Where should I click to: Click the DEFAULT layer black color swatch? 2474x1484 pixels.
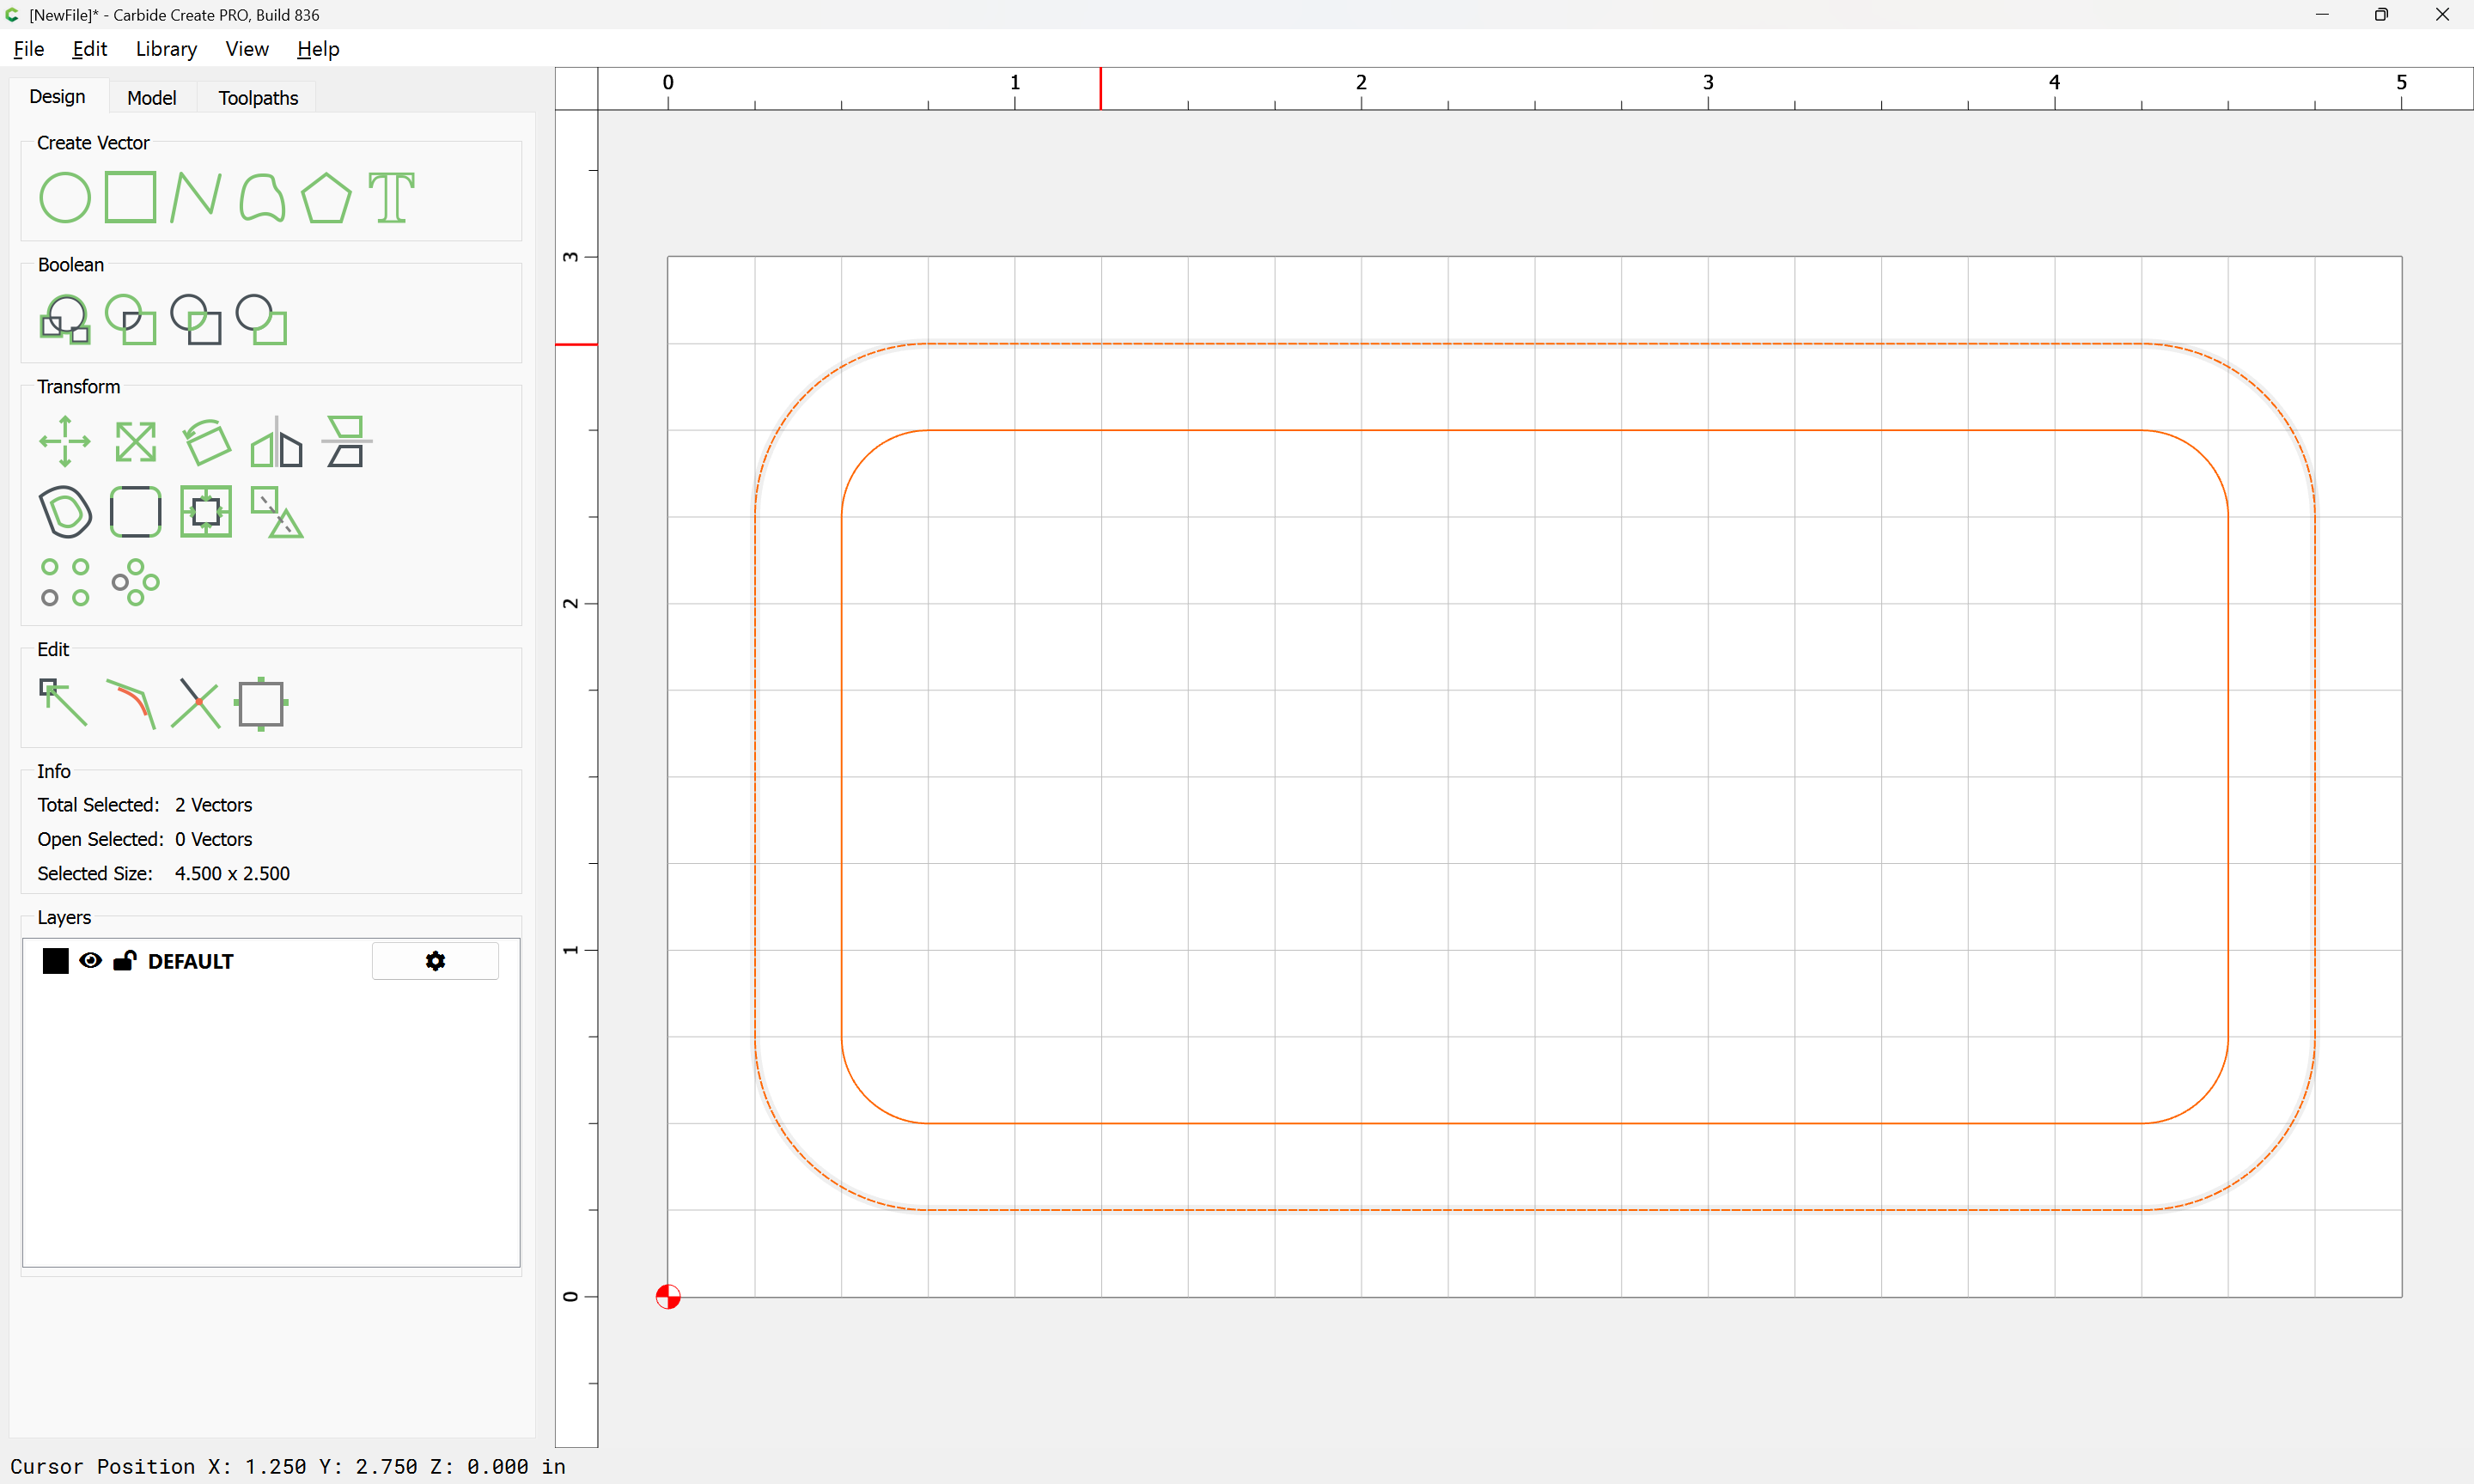tap(56, 961)
